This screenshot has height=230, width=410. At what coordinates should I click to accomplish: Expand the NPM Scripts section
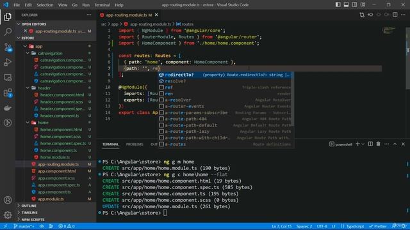33,220
